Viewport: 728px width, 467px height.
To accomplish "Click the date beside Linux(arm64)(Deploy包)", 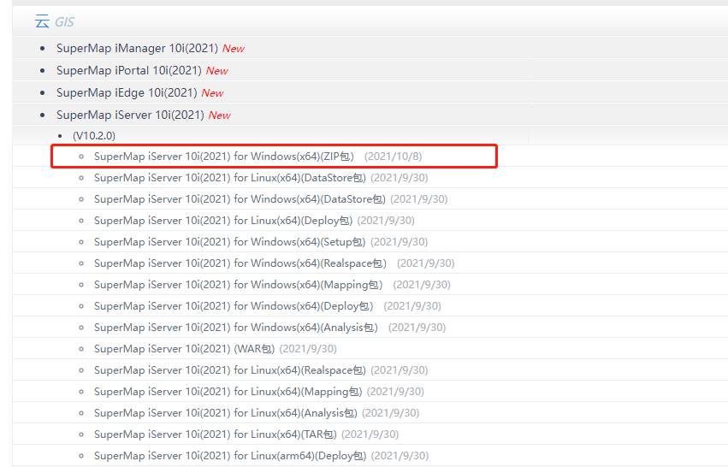I will point(400,455).
